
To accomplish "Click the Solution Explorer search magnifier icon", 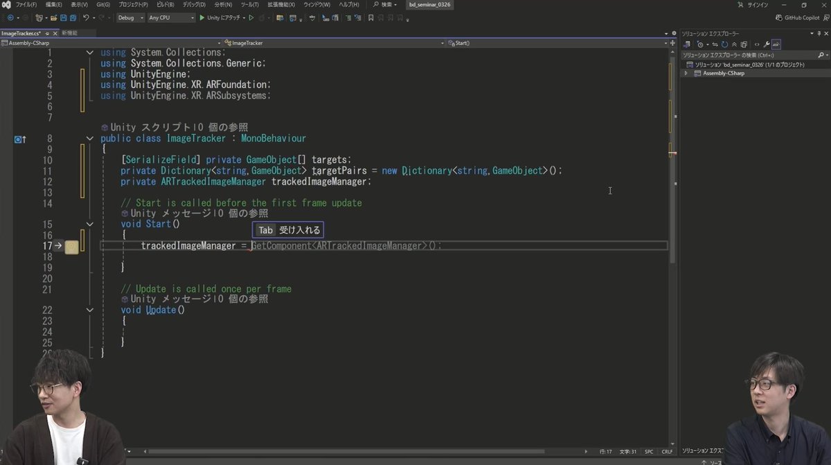I will 821,55.
